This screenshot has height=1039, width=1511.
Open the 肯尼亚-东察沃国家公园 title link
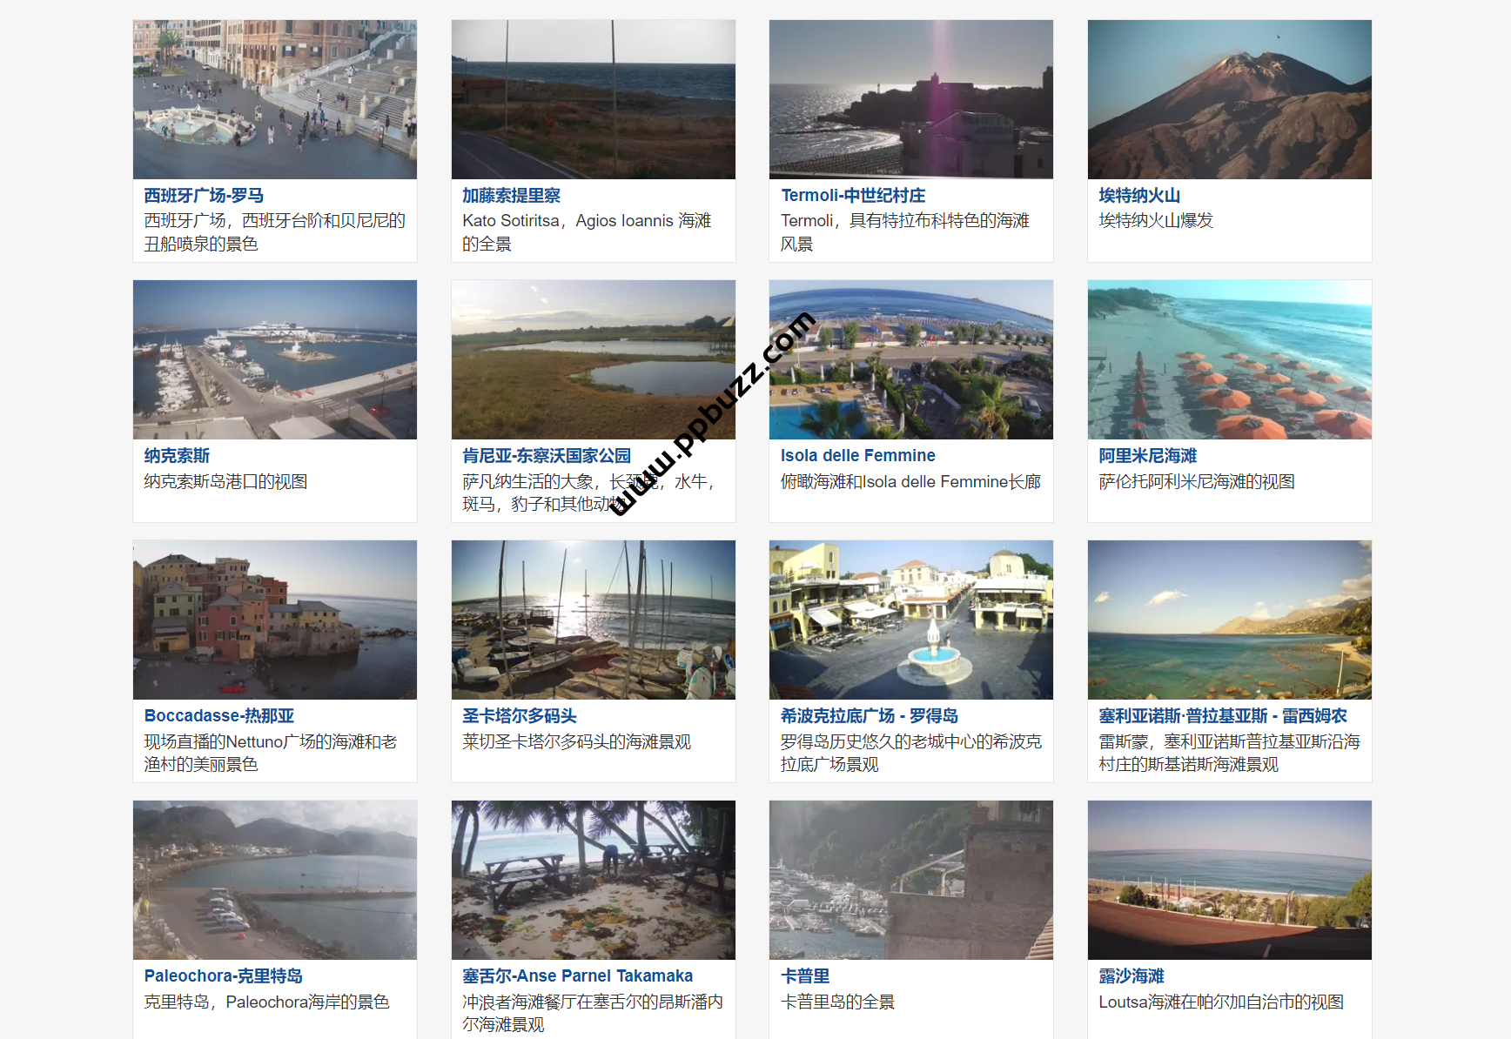(547, 456)
